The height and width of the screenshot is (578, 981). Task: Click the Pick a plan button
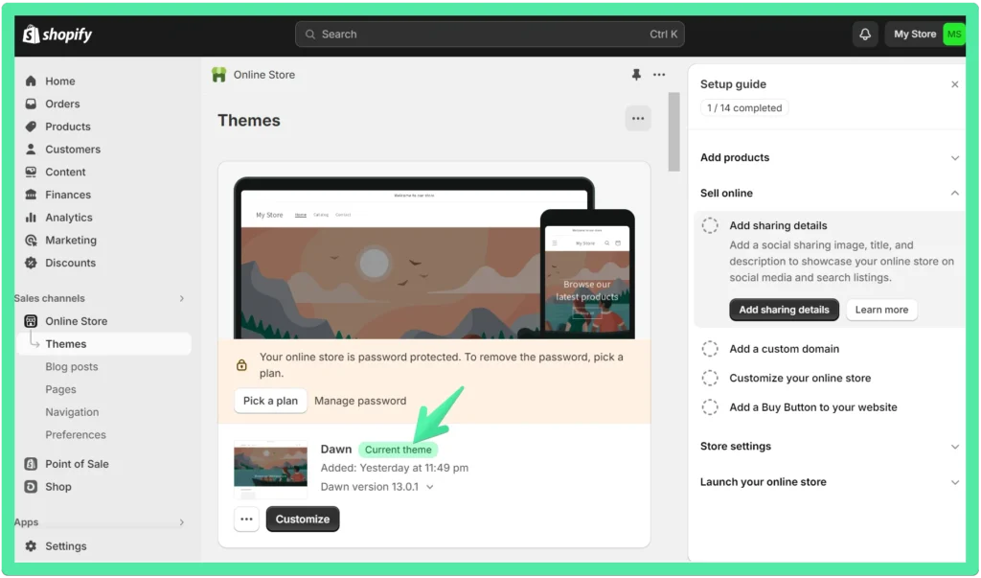(270, 401)
